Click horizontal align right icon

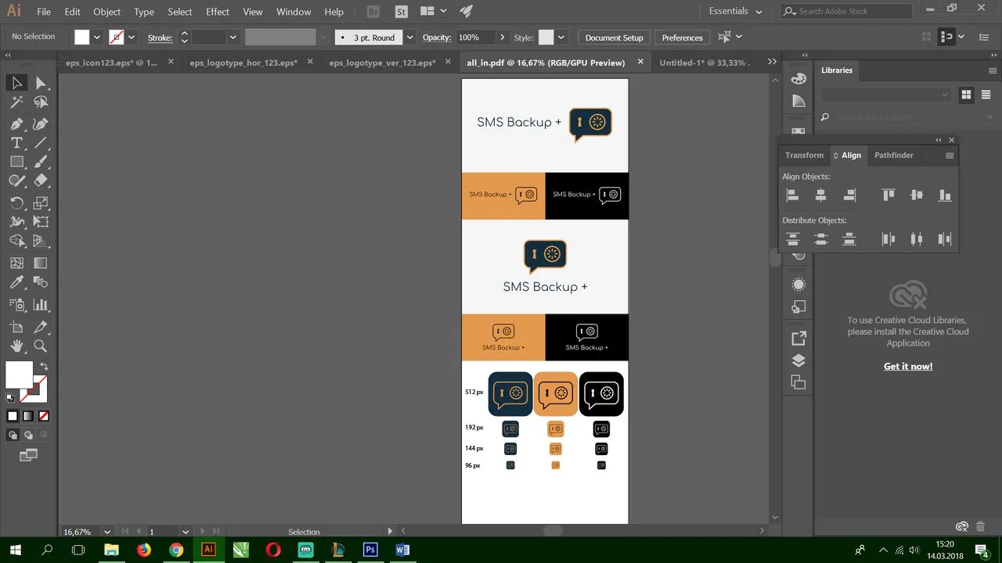(x=849, y=195)
